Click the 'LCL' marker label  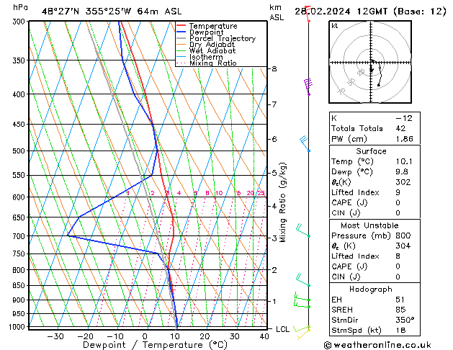click(x=282, y=329)
